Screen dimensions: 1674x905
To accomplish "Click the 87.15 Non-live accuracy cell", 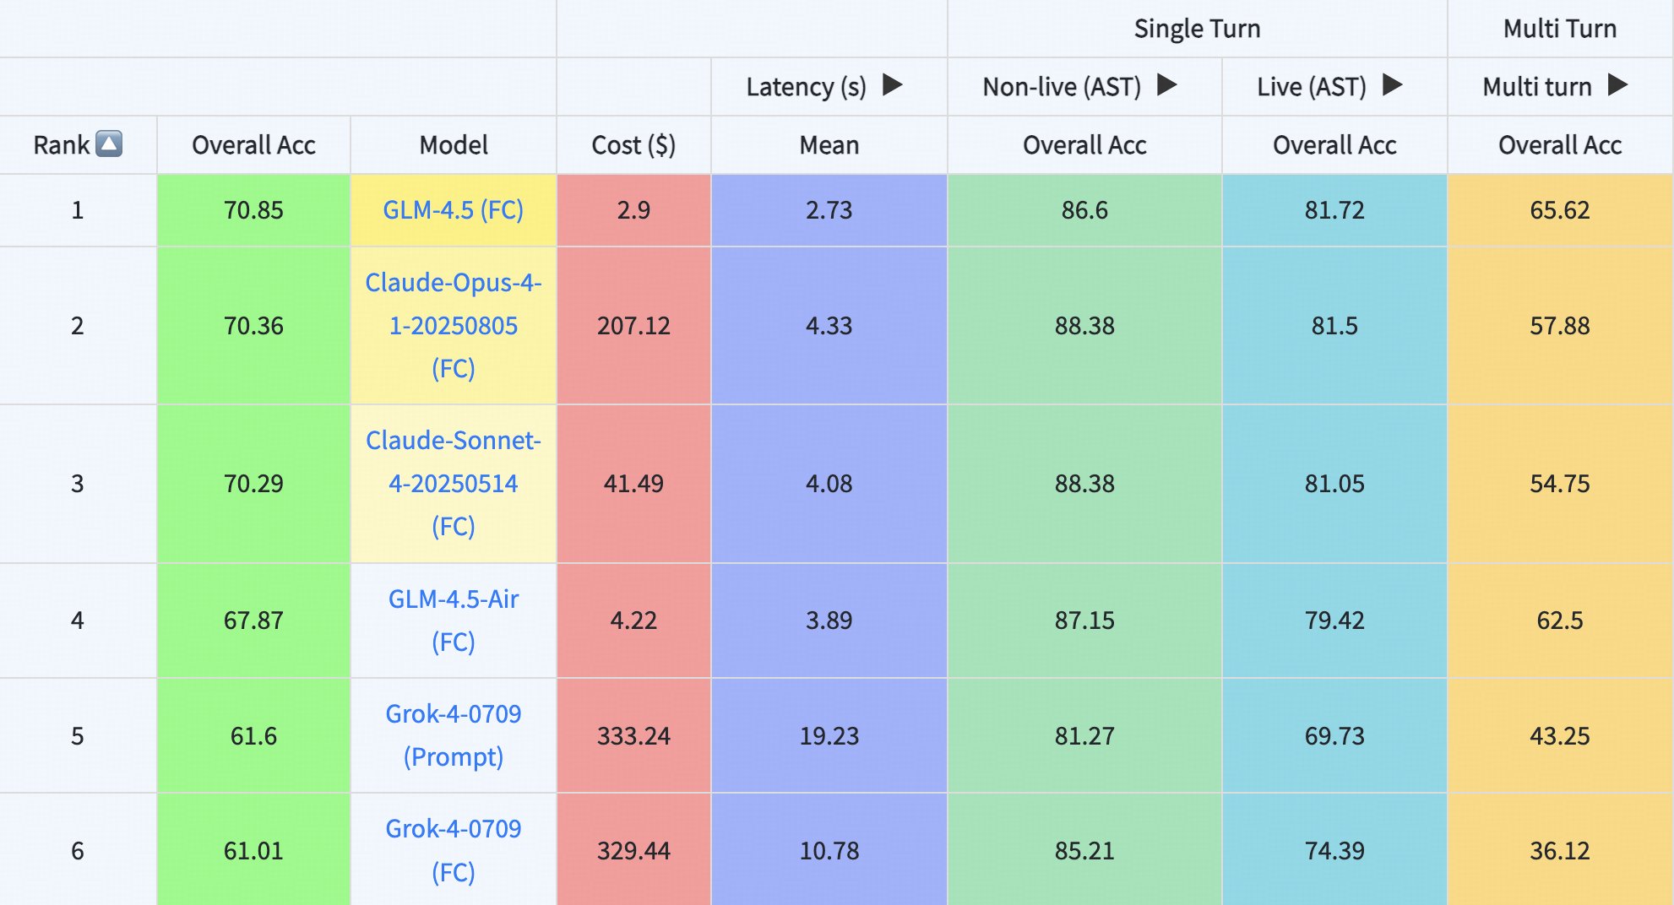I will tap(1084, 620).
